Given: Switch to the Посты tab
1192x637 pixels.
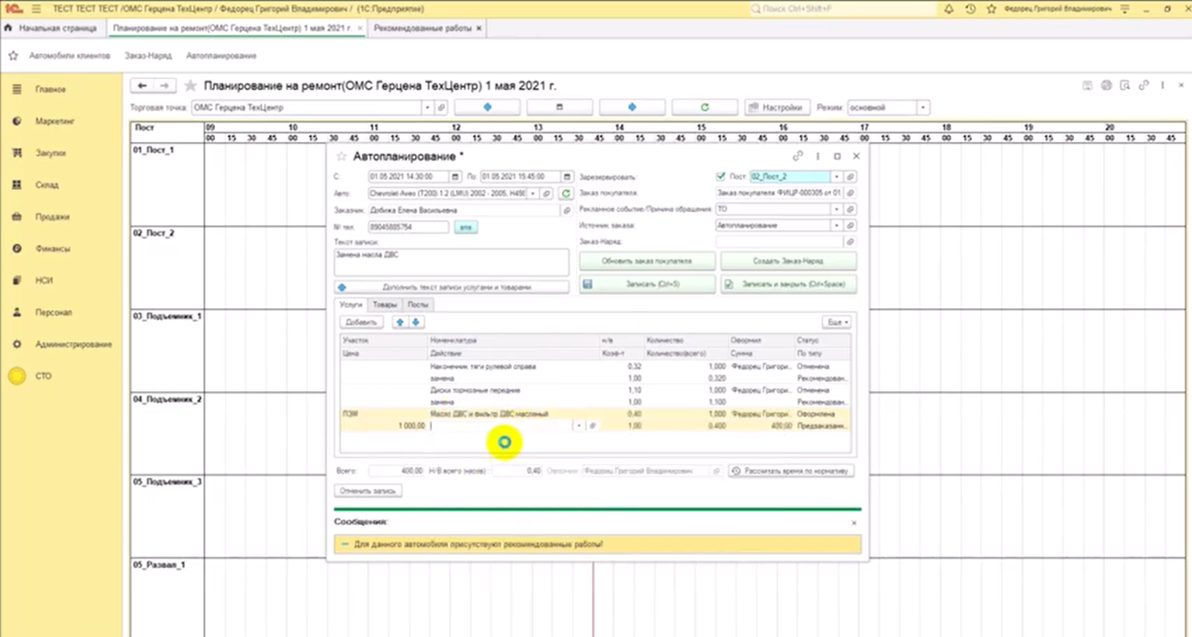Looking at the screenshot, I should pos(418,304).
